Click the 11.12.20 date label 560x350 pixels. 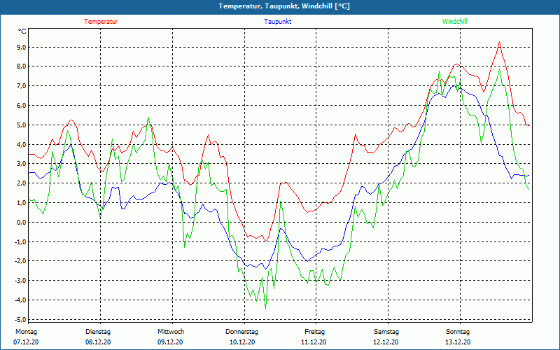314,342
